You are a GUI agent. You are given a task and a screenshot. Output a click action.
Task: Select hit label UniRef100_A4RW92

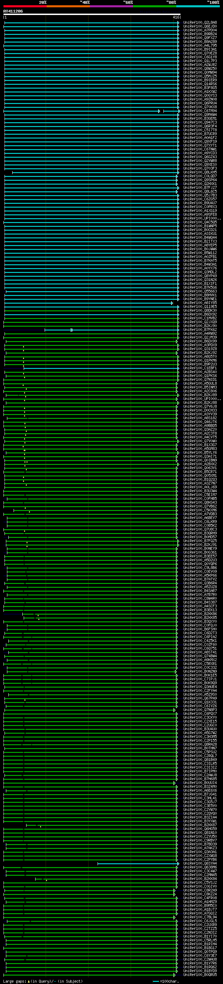200,333
